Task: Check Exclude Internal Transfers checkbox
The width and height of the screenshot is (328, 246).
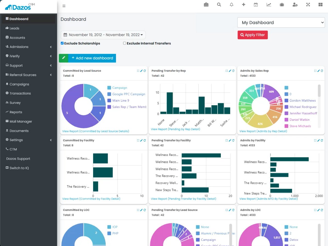Action: [124, 43]
